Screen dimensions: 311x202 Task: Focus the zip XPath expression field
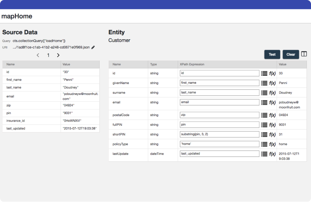click(x=219, y=115)
